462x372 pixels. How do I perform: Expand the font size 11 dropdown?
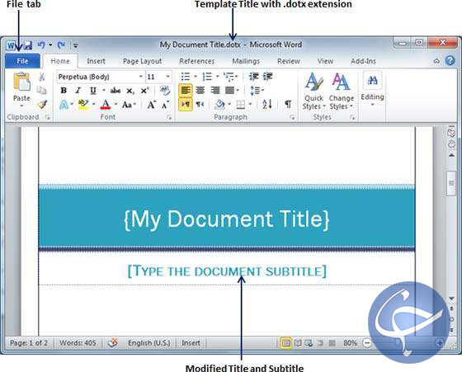(167, 77)
